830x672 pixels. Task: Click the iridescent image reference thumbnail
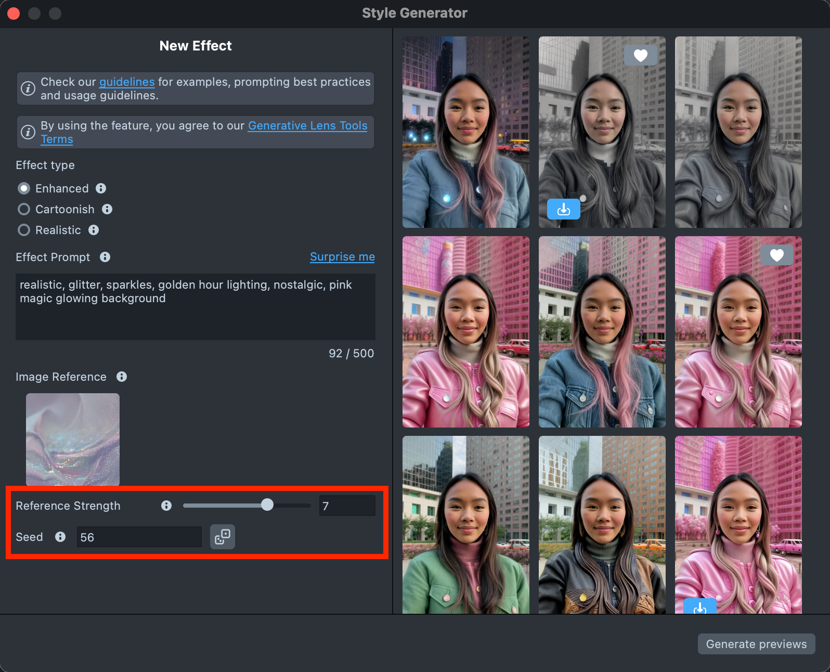pyautogui.click(x=73, y=439)
